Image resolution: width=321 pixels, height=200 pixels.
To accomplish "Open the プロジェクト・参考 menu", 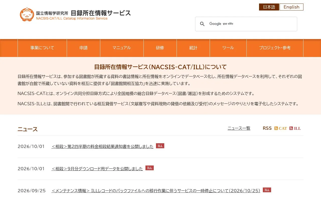I will [275, 48].
